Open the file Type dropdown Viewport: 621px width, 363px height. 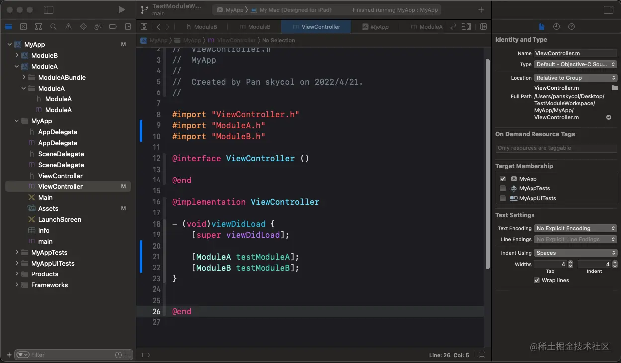point(576,64)
